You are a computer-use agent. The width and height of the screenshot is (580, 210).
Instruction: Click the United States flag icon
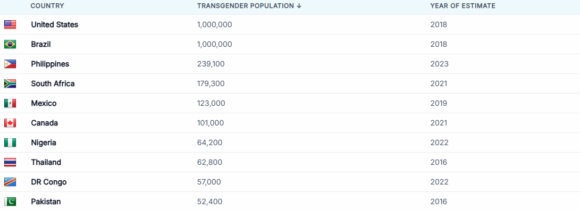(10, 25)
